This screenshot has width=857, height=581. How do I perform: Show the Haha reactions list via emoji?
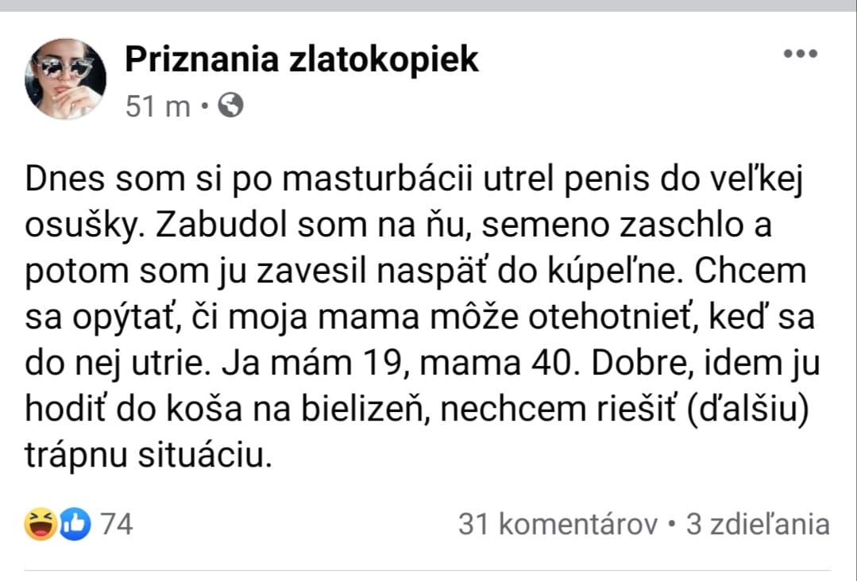click(x=39, y=525)
